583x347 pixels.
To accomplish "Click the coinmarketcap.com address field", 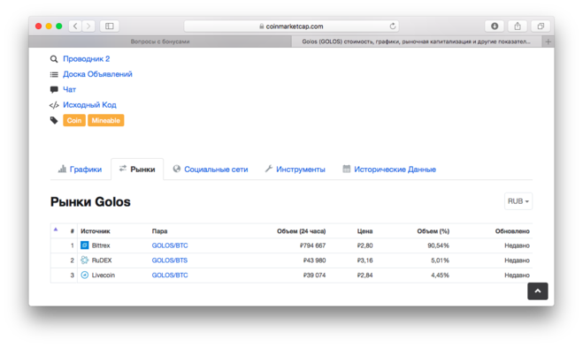I will 292,26.
